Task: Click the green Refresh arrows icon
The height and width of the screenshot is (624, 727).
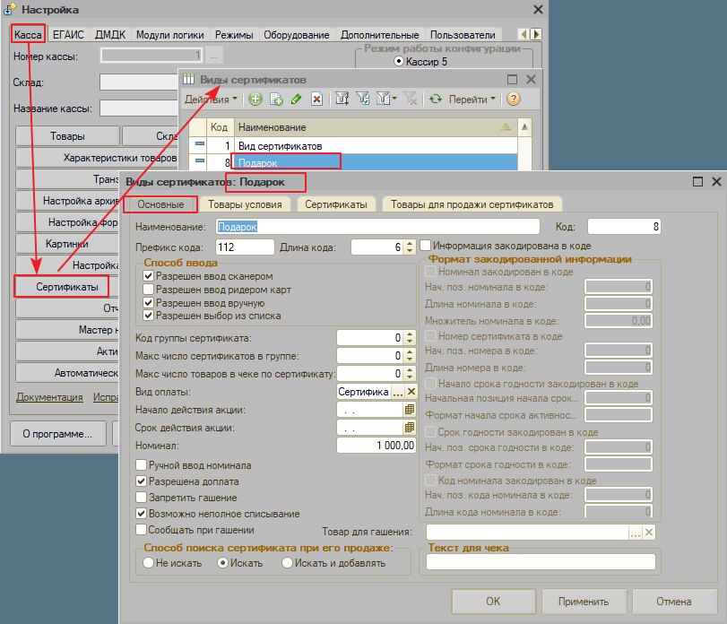Action: click(436, 99)
